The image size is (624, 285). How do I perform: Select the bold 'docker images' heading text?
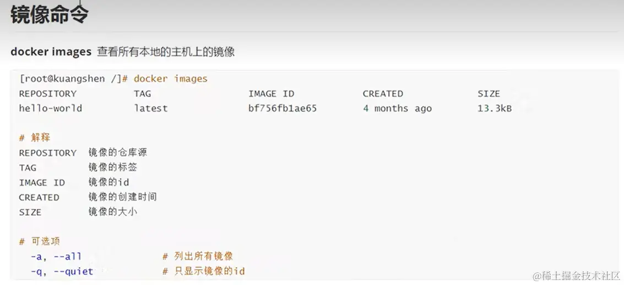click(51, 52)
